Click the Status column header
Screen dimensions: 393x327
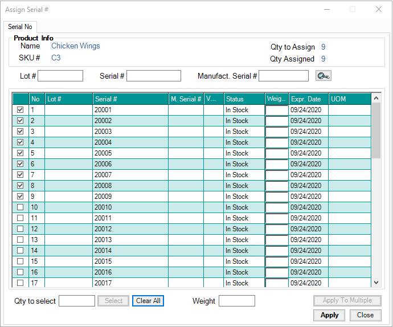point(244,99)
